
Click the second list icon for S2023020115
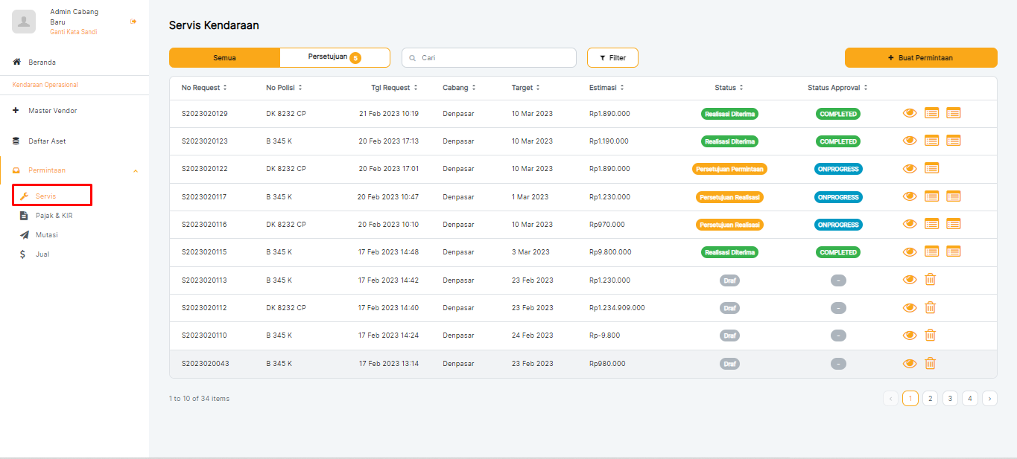(x=953, y=252)
